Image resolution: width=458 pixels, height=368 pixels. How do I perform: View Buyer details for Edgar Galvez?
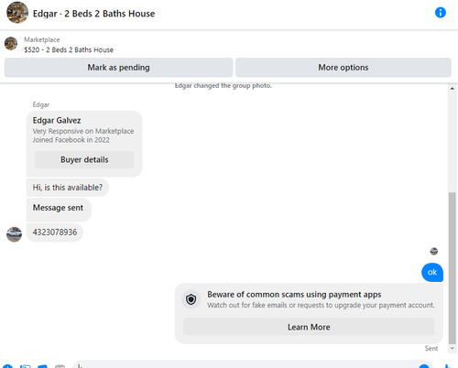pos(84,159)
